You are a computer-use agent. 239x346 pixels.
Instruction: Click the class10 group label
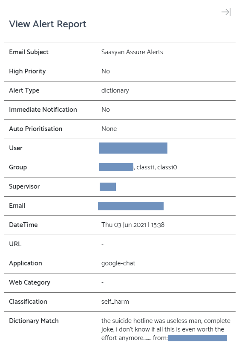(x=167, y=167)
